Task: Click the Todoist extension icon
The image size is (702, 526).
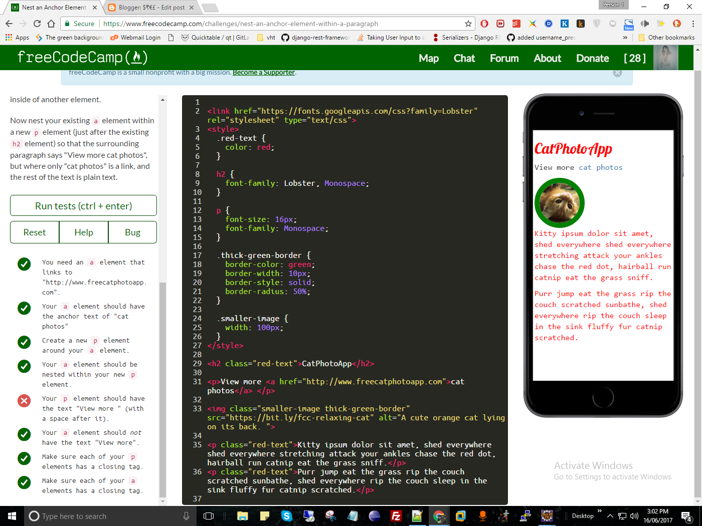Action: (x=516, y=24)
